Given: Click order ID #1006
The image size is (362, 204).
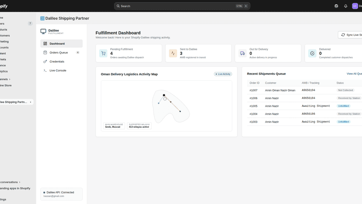Looking at the screenshot, I should (x=253, y=98).
